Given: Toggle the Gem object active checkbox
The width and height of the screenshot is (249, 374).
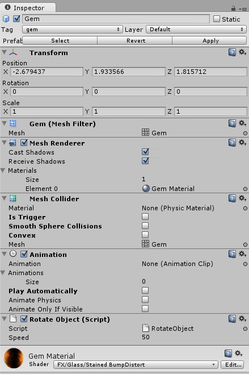Looking at the screenshot, I should point(16,19).
